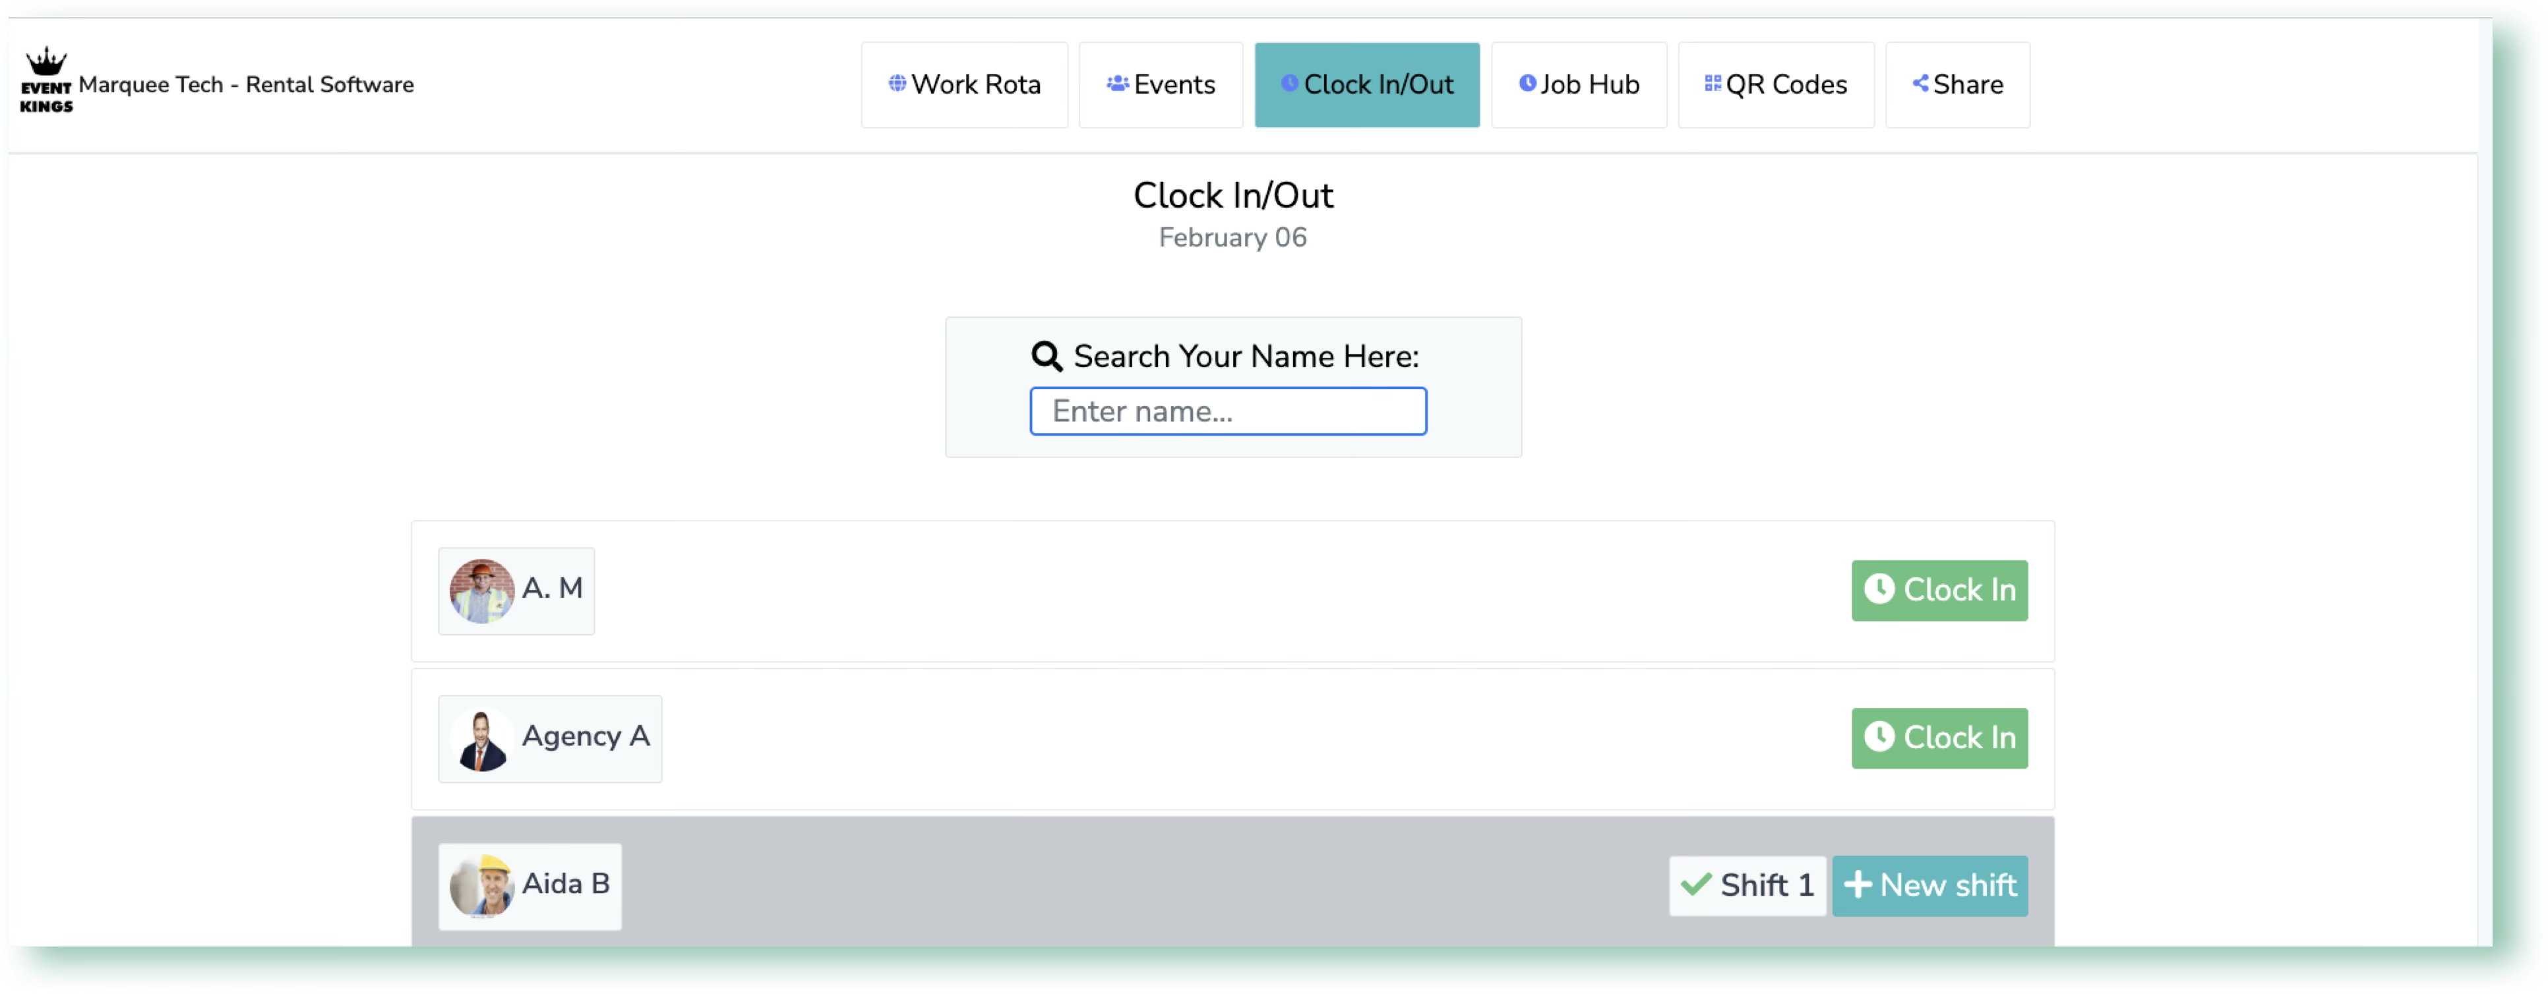Screen dimensions: 2548x994
Task: Click the clock icon on Agency A's Clock In
Action: [1878, 737]
